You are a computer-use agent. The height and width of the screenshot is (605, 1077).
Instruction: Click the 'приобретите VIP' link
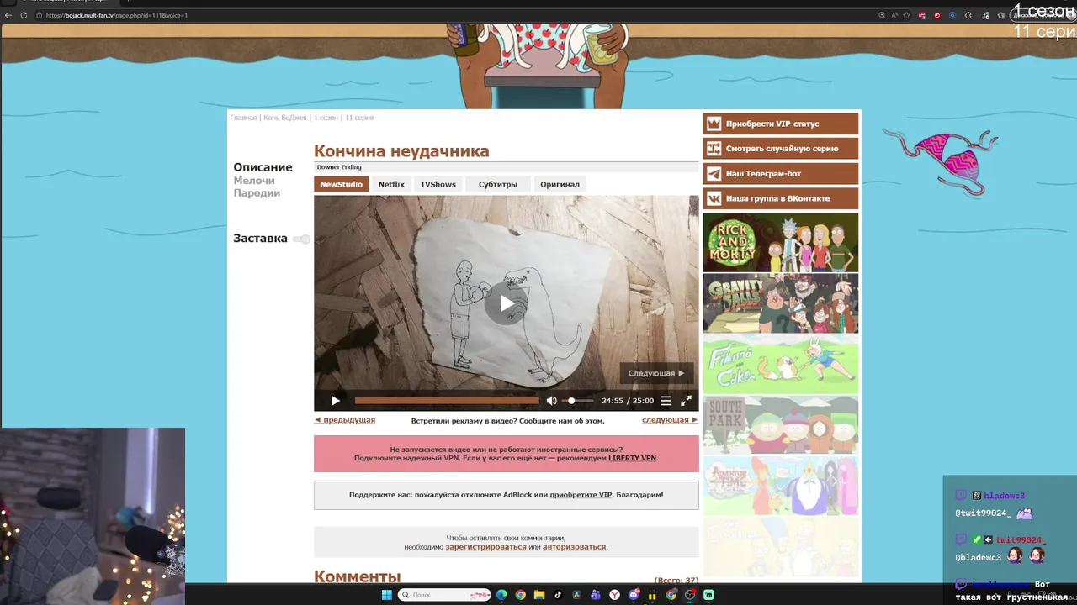581,495
